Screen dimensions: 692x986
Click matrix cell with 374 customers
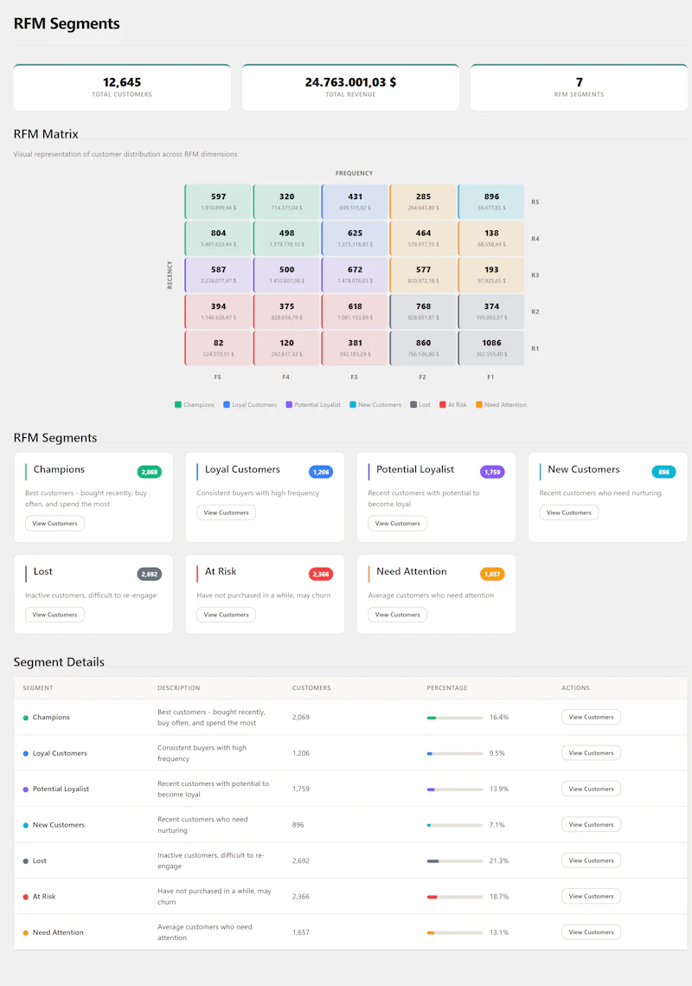click(x=491, y=312)
